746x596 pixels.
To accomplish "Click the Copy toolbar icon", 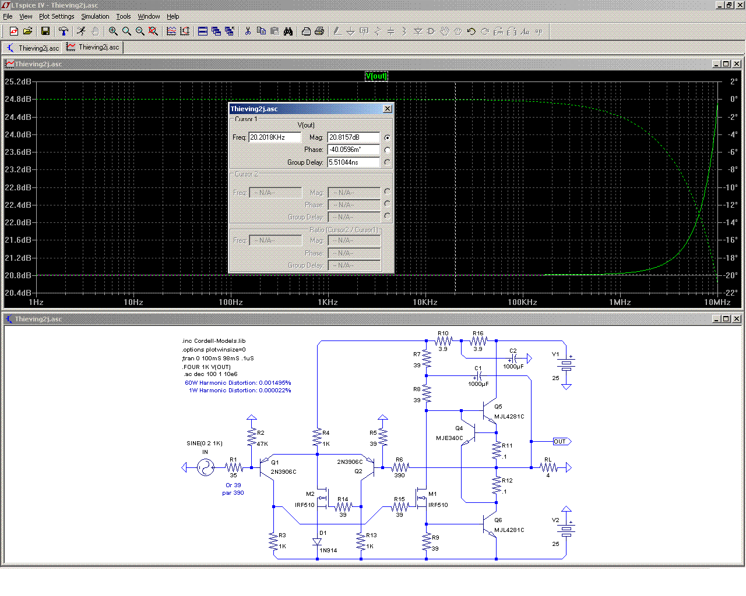I will coord(261,31).
